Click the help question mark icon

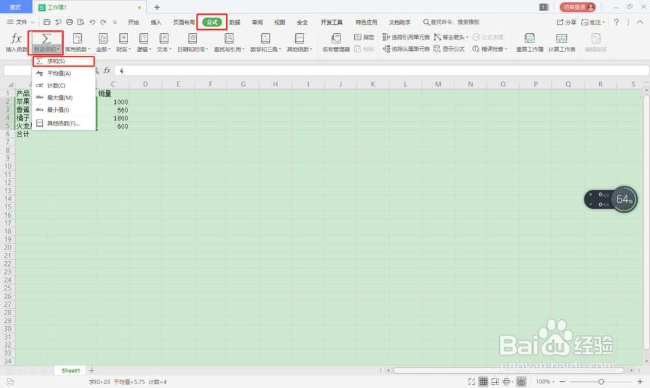[616, 22]
